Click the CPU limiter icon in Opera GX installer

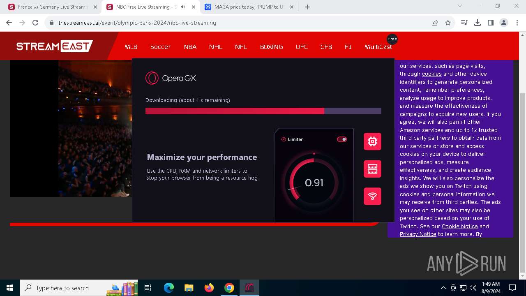click(x=372, y=141)
